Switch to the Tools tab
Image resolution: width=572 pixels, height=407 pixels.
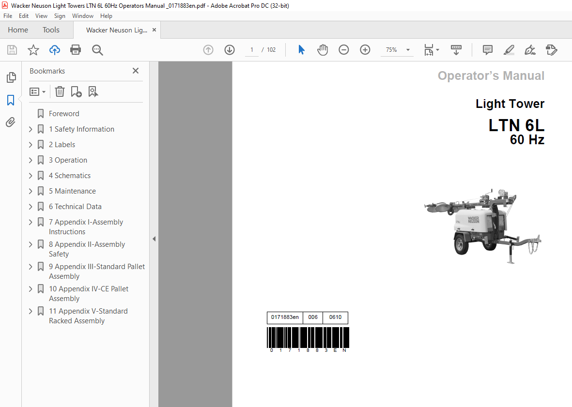[51, 30]
